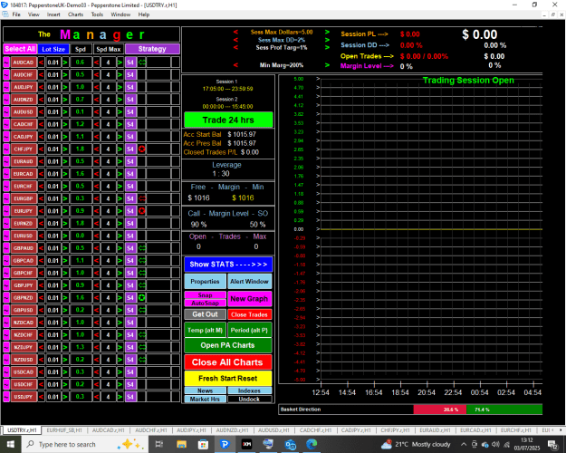Click the green star icon in GBPNZD row
This screenshot has width=566, height=453.
[x=142, y=298]
